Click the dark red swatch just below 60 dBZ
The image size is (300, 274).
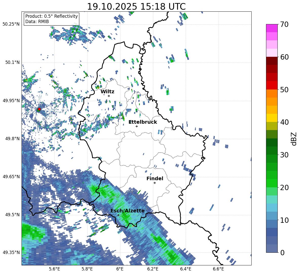coord(272,61)
